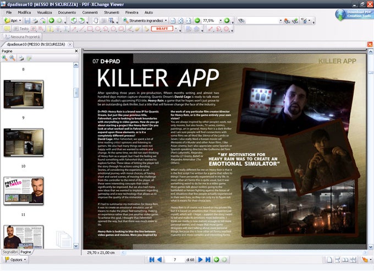Open the Apri dropdown arrow
374x271 pixels.
coord(20,21)
